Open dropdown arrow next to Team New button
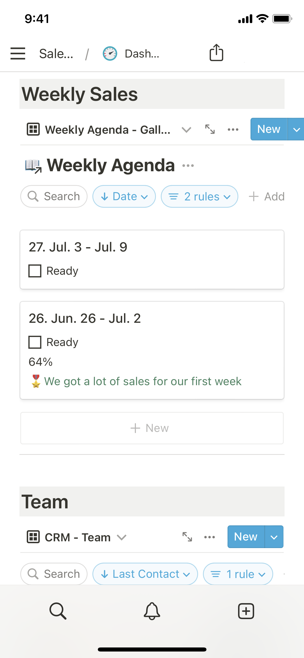 point(274,537)
